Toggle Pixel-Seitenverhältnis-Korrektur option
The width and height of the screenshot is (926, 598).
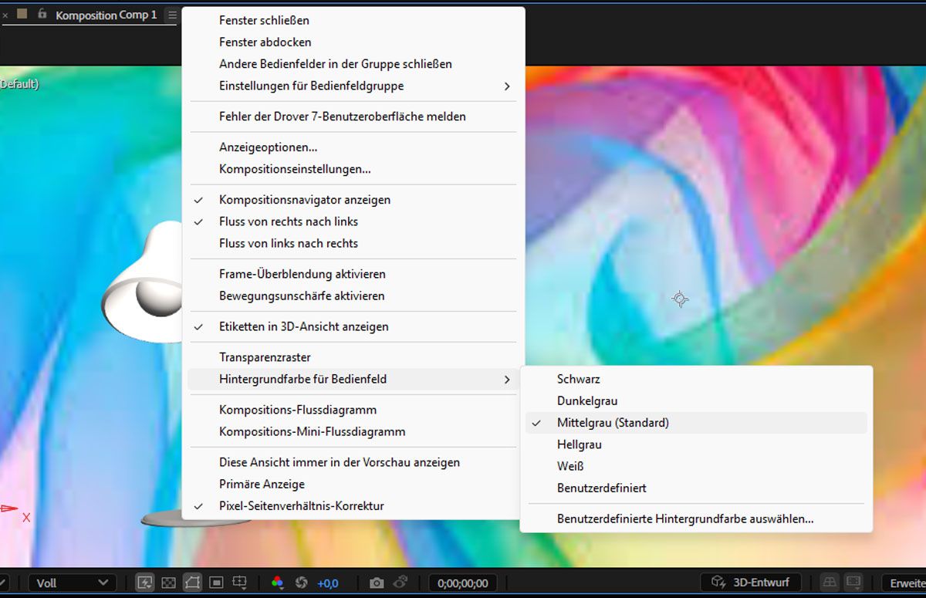click(353, 506)
